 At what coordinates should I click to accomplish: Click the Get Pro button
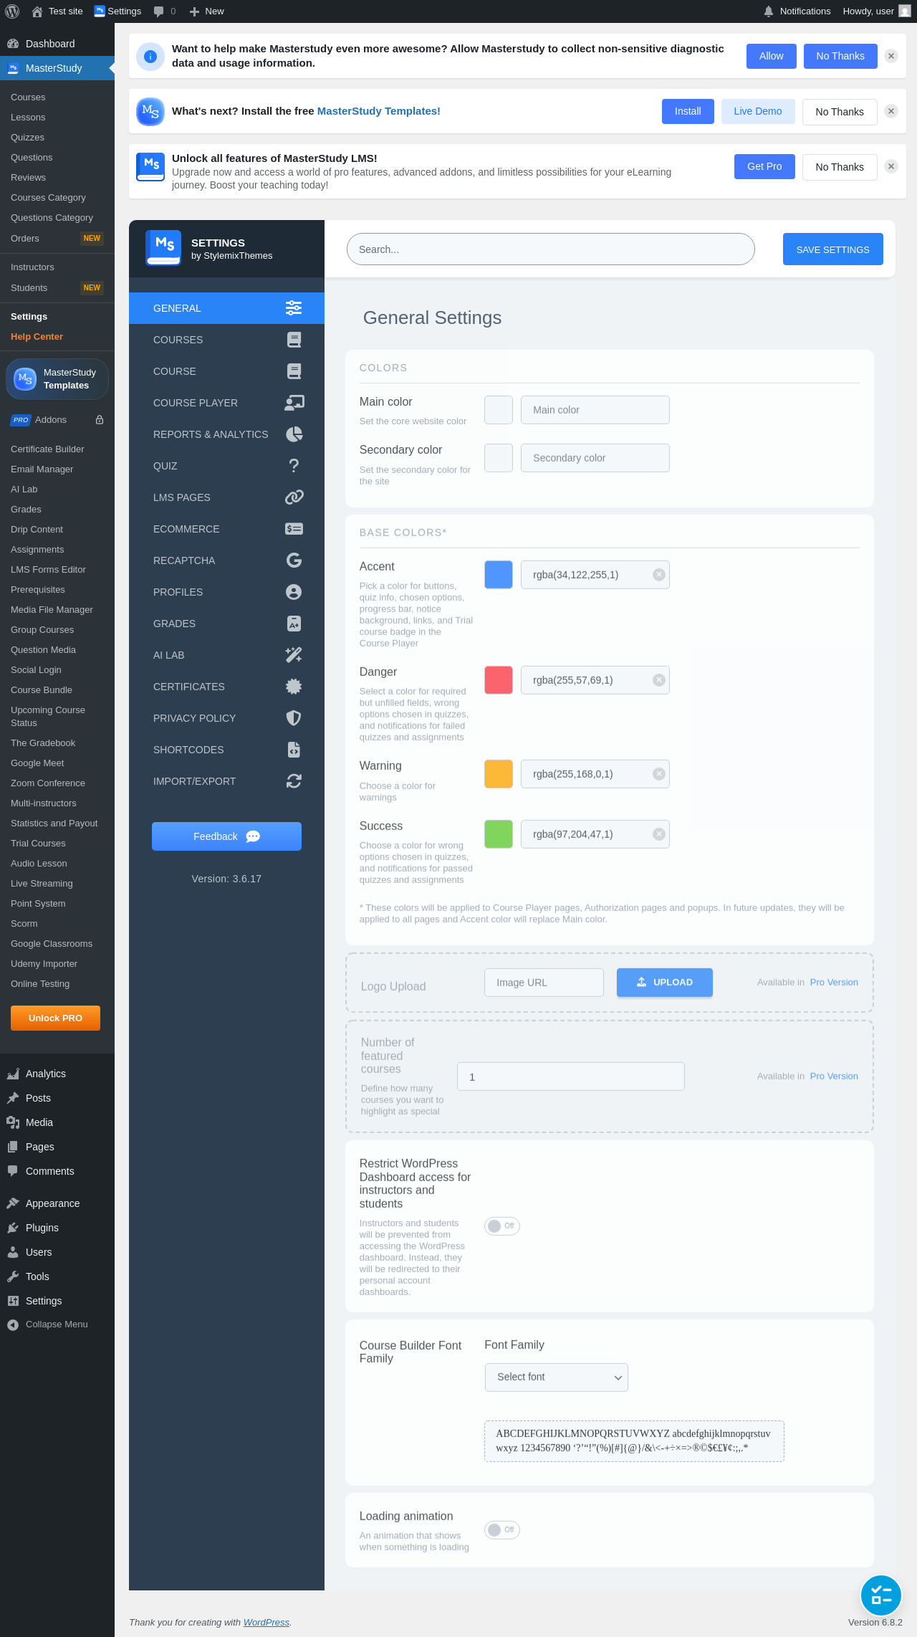pyautogui.click(x=764, y=166)
